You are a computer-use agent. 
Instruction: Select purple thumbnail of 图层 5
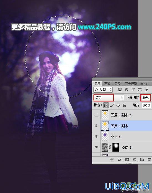point(105,136)
